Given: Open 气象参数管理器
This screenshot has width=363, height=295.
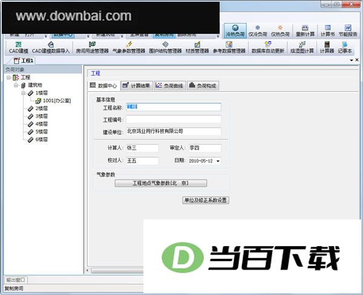Looking at the screenshot, I should tap(129, 47).
